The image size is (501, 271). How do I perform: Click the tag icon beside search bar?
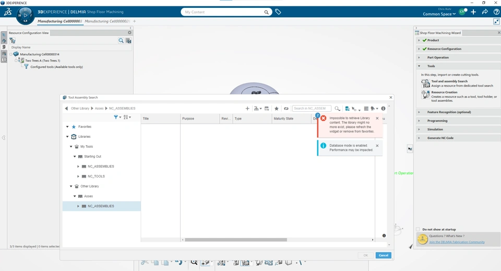278,12
